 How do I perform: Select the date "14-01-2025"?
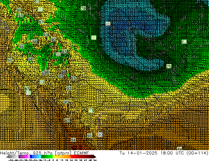(x=142, y=153)
